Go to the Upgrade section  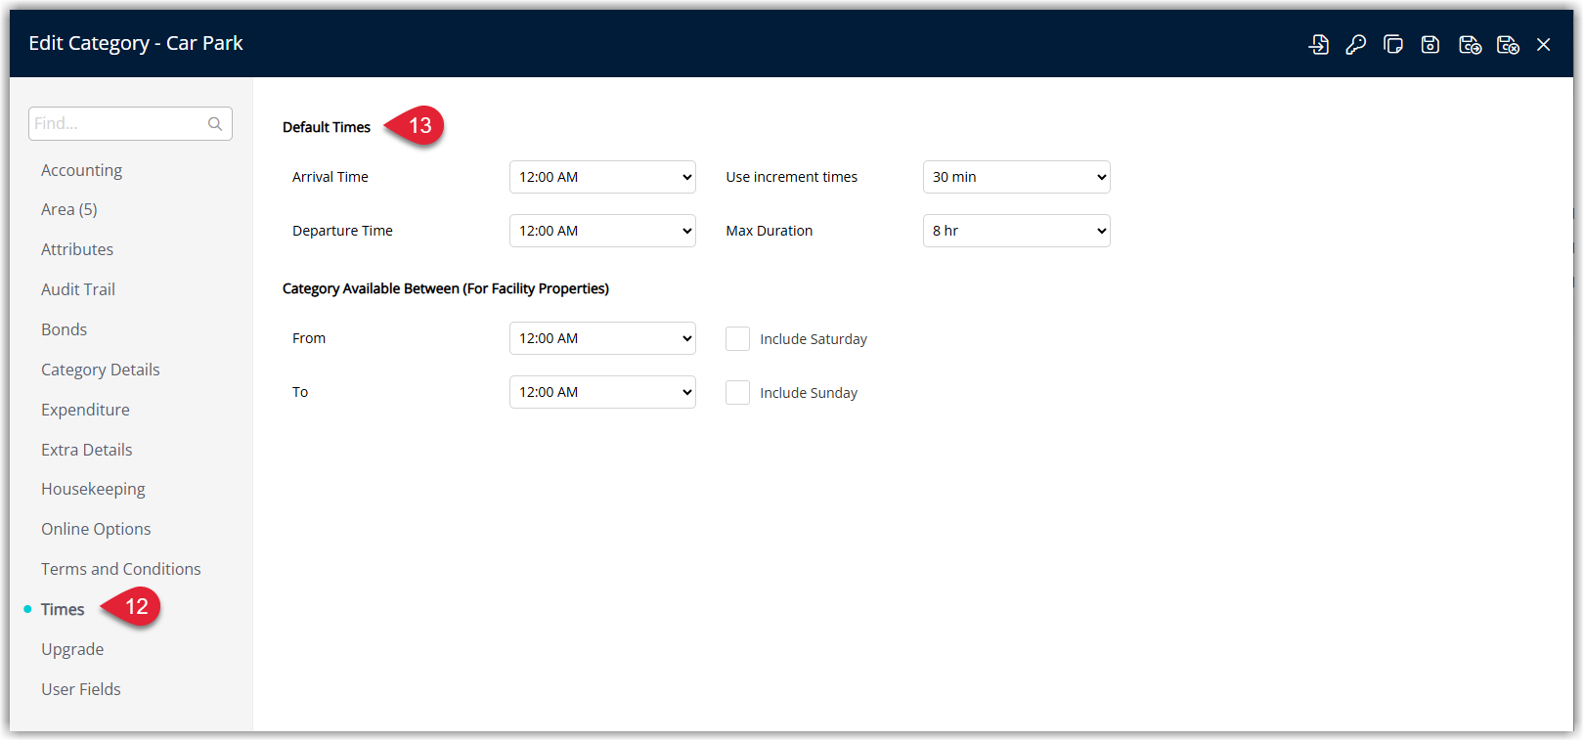point(72,649)
